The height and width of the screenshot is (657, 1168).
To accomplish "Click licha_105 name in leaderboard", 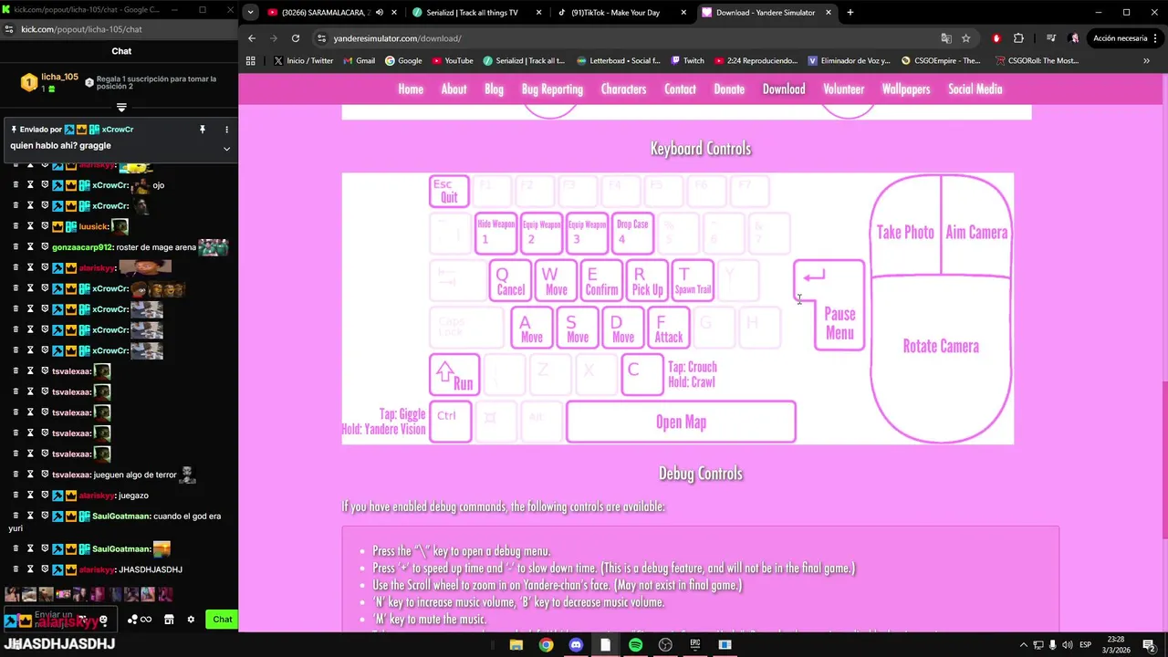I will [x=59, y=78].
